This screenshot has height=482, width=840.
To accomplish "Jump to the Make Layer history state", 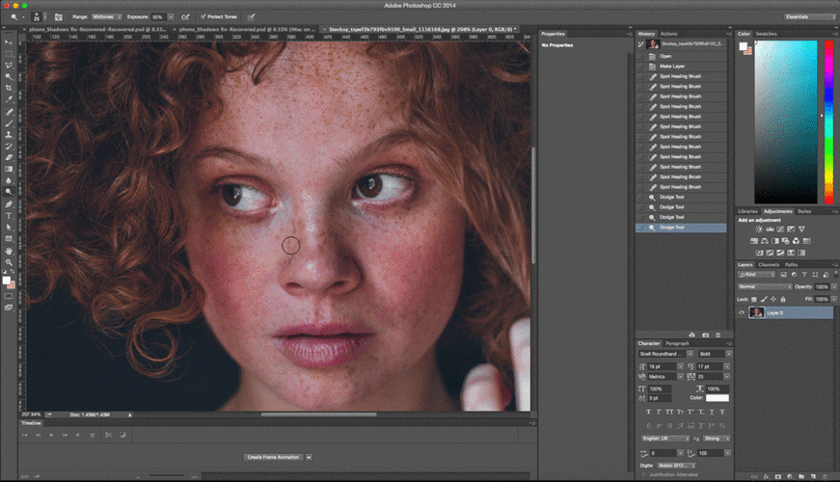I will [x=672, y=67].
